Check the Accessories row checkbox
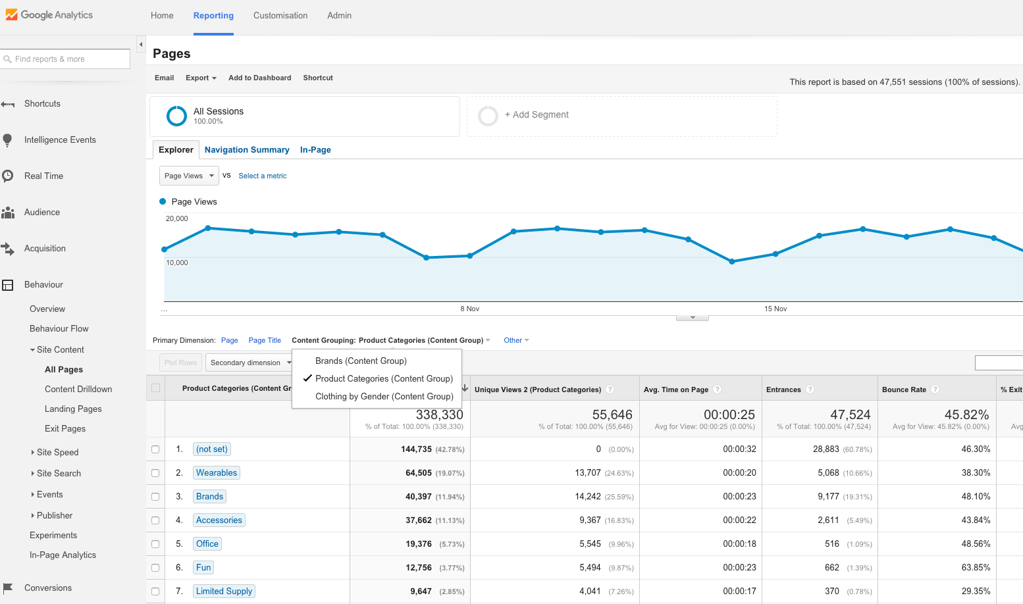Viewport: 1023px width, 604px height. coord(155,520)
